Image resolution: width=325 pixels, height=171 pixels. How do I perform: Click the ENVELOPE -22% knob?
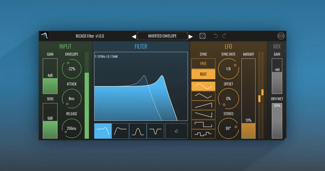pos(71,69)
